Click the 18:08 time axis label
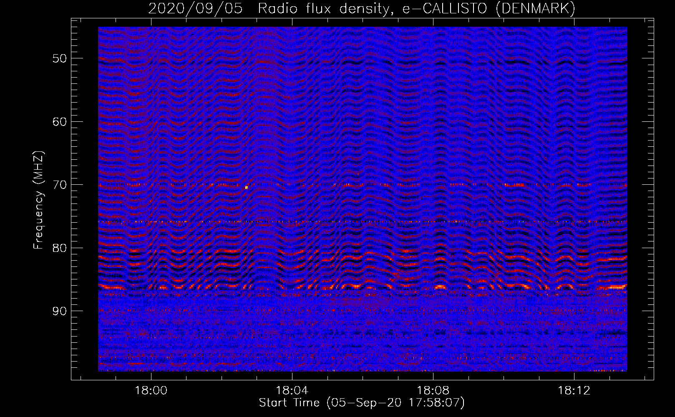 click(x=433, y=391)
